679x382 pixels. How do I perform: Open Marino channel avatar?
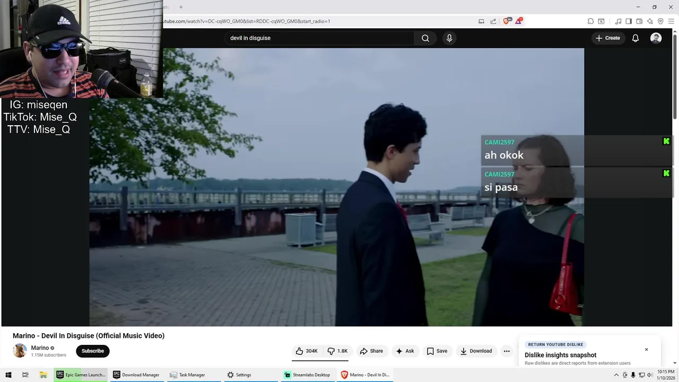(20, 351)
